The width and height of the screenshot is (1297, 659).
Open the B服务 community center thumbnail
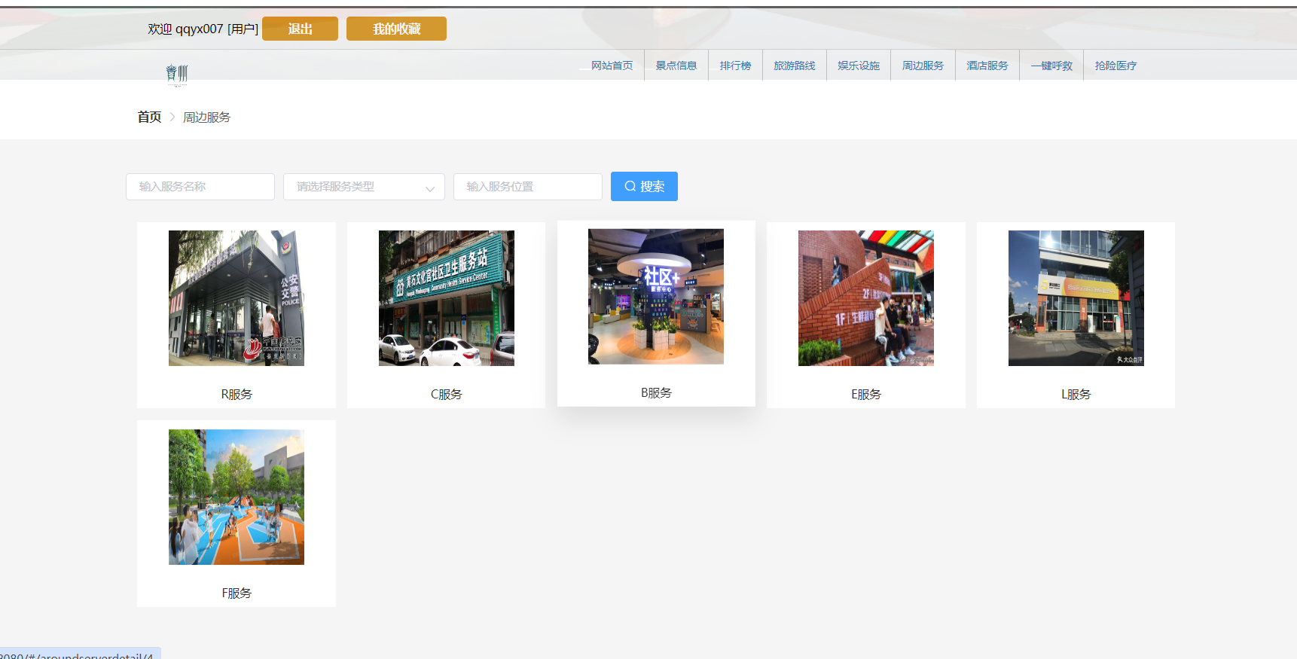pyautogui.click(x=656, y=297)
